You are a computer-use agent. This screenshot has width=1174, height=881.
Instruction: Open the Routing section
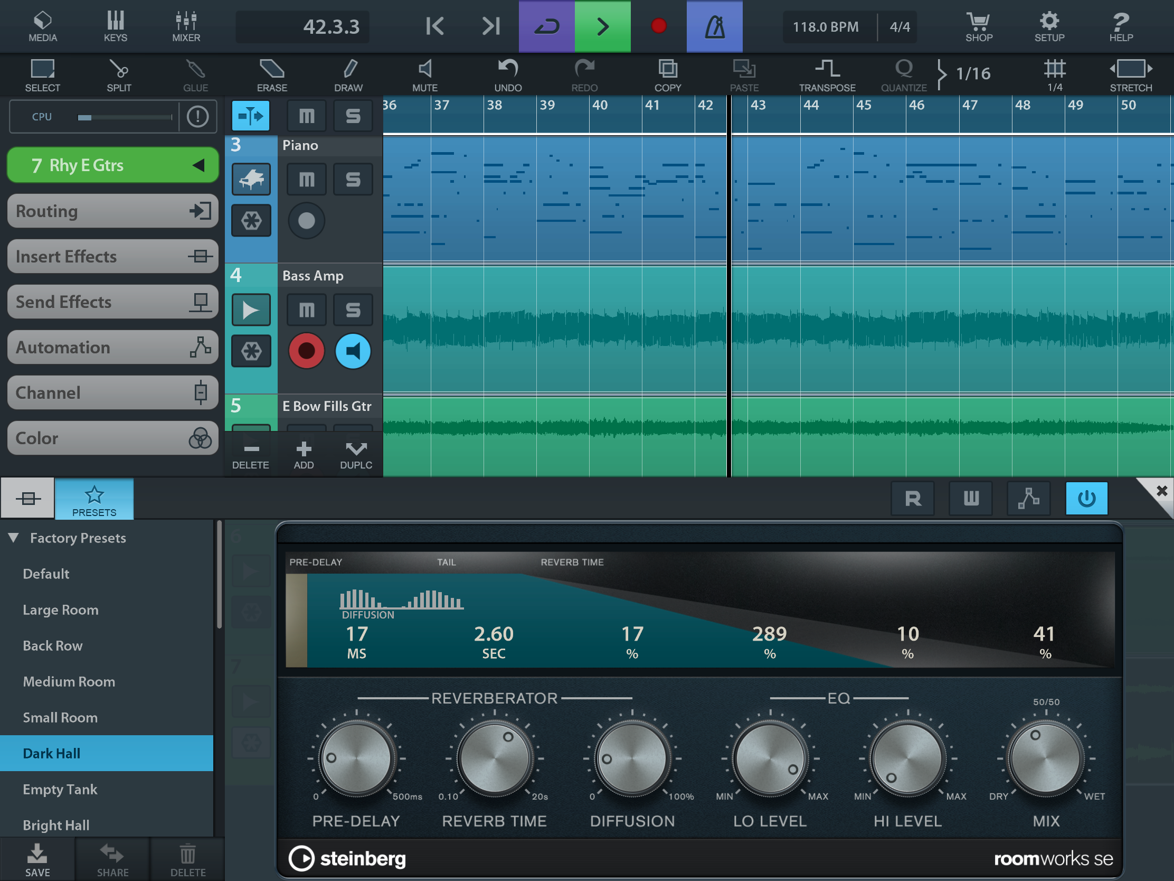point(112,211)
